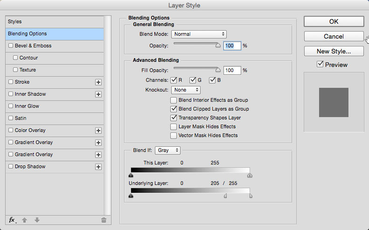Open the fx add-style menu icon
Screen dimensions: 369x230
[x=12, y=220]
